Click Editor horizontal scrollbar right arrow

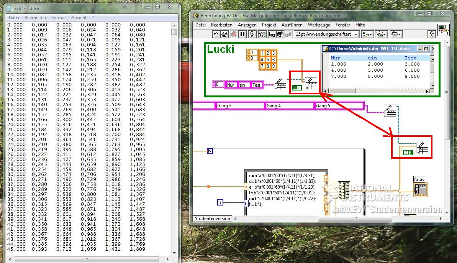(x=167, y=259)
